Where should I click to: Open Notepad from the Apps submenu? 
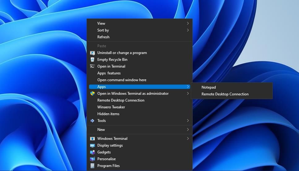(x=209, y=87)
